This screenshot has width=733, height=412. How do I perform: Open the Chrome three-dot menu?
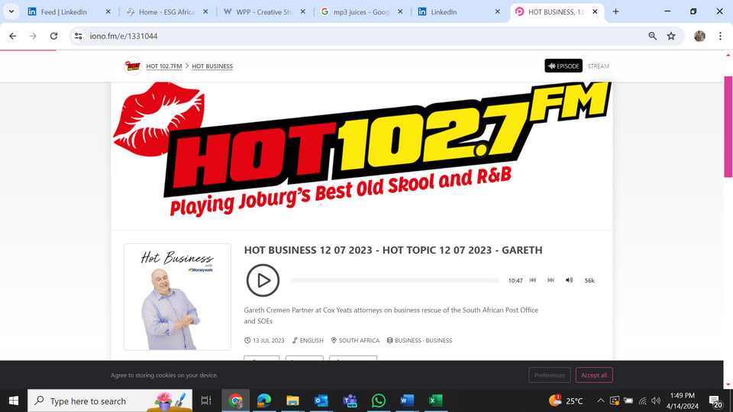point(720,36)
